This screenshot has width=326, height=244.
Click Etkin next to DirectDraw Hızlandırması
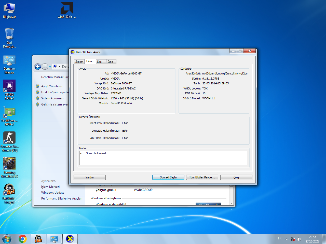125,123
